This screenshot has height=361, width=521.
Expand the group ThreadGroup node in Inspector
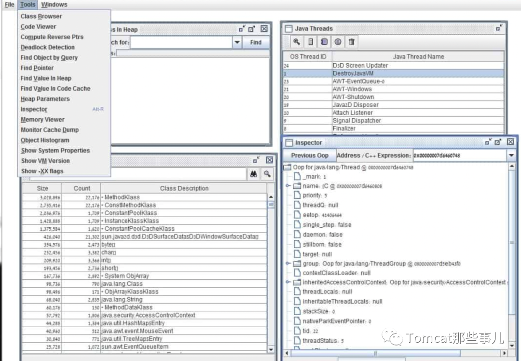(x=288, y=264)
